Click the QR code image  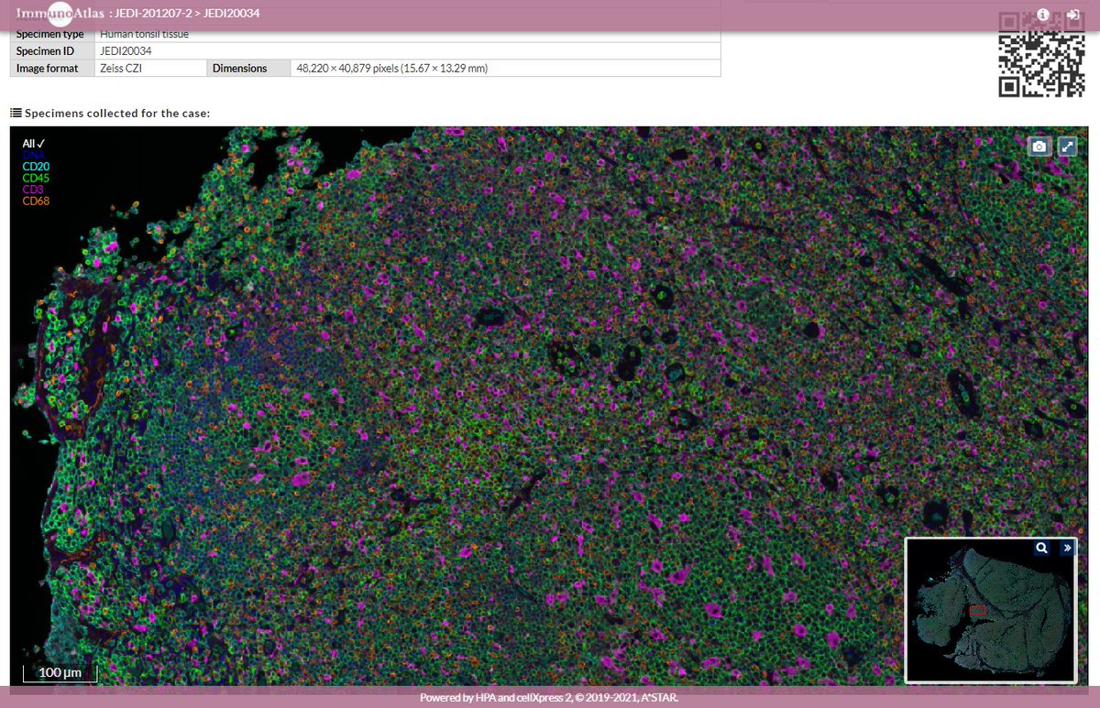1041,53
